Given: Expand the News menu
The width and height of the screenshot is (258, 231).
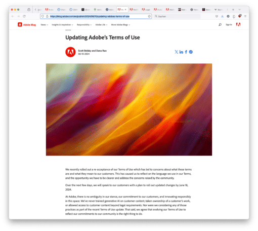Looking at the screenshot, I should tap(45, 25).
